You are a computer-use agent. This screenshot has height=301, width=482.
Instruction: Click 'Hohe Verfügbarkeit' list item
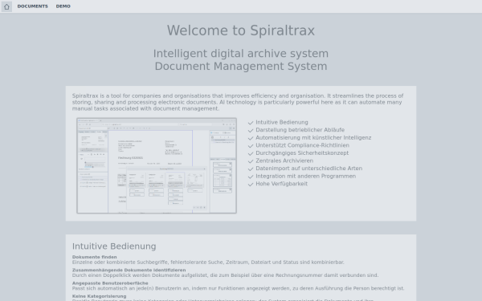[x=282, y=184]
